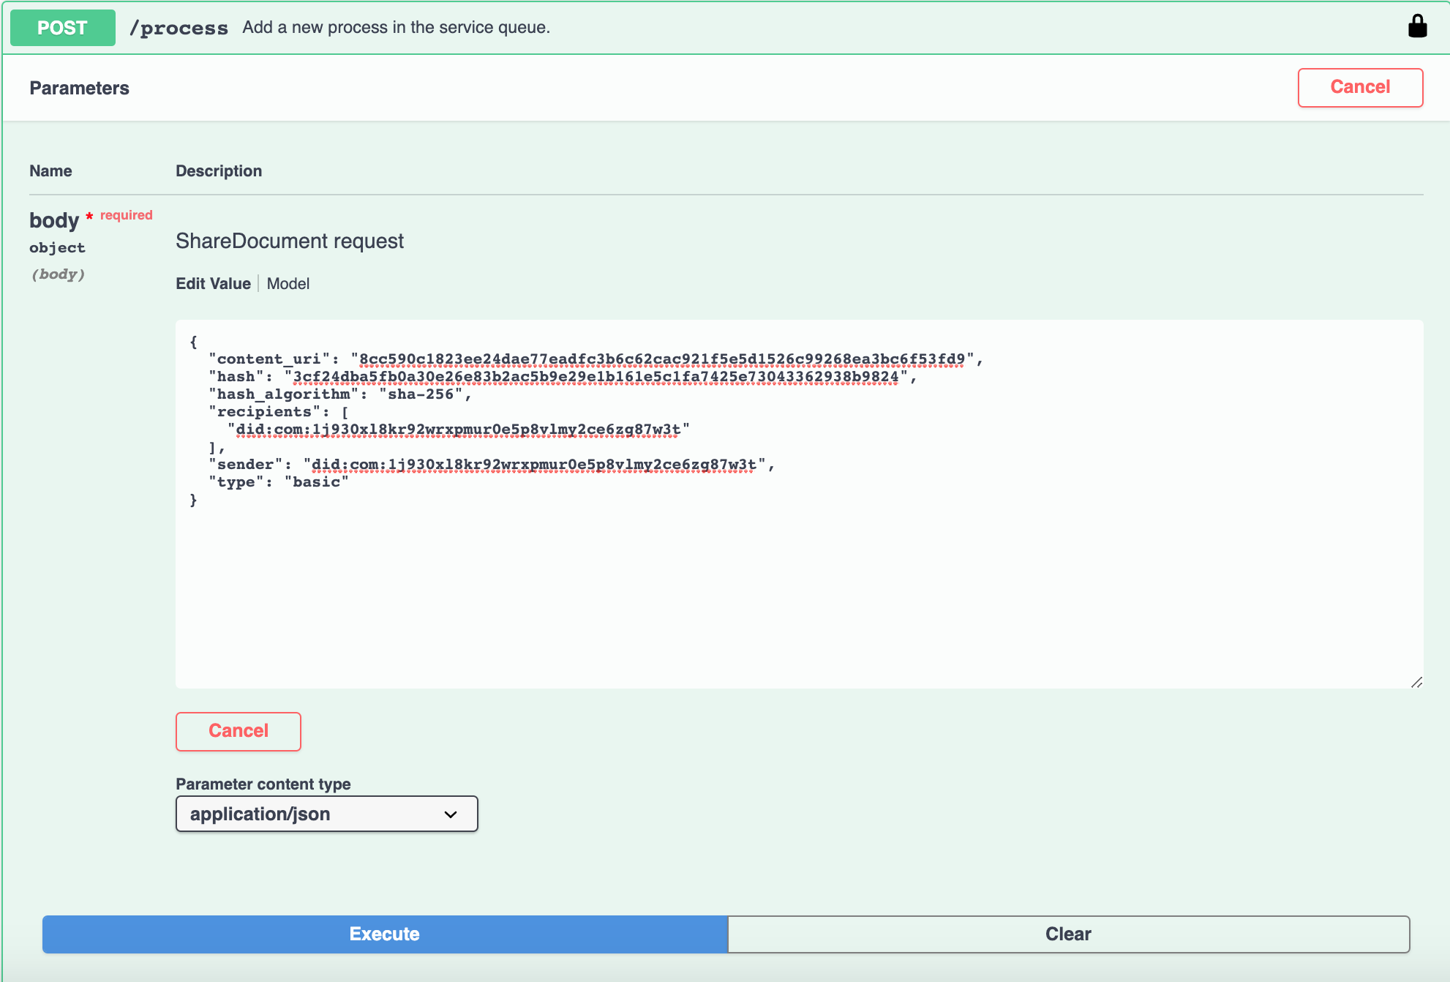Viewport: 1450px width, 982px height.
Task: Click the "basic" type value
Action: (316, 482)
